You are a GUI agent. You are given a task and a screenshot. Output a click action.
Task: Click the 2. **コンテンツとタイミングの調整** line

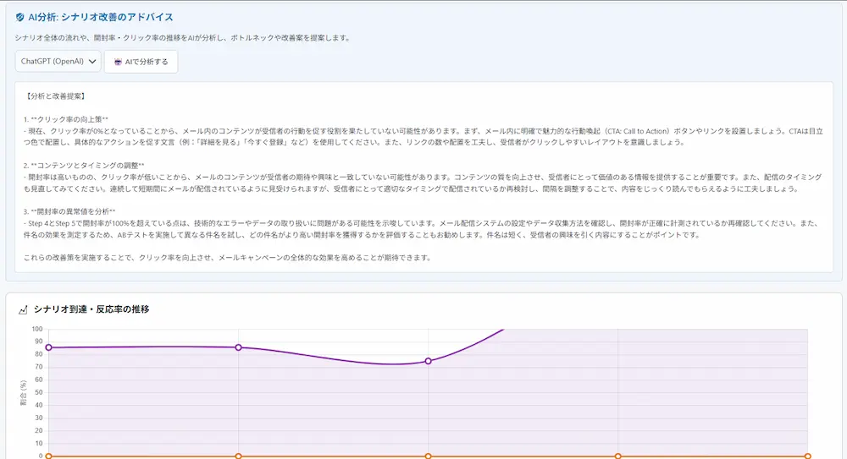pos(84,165)
